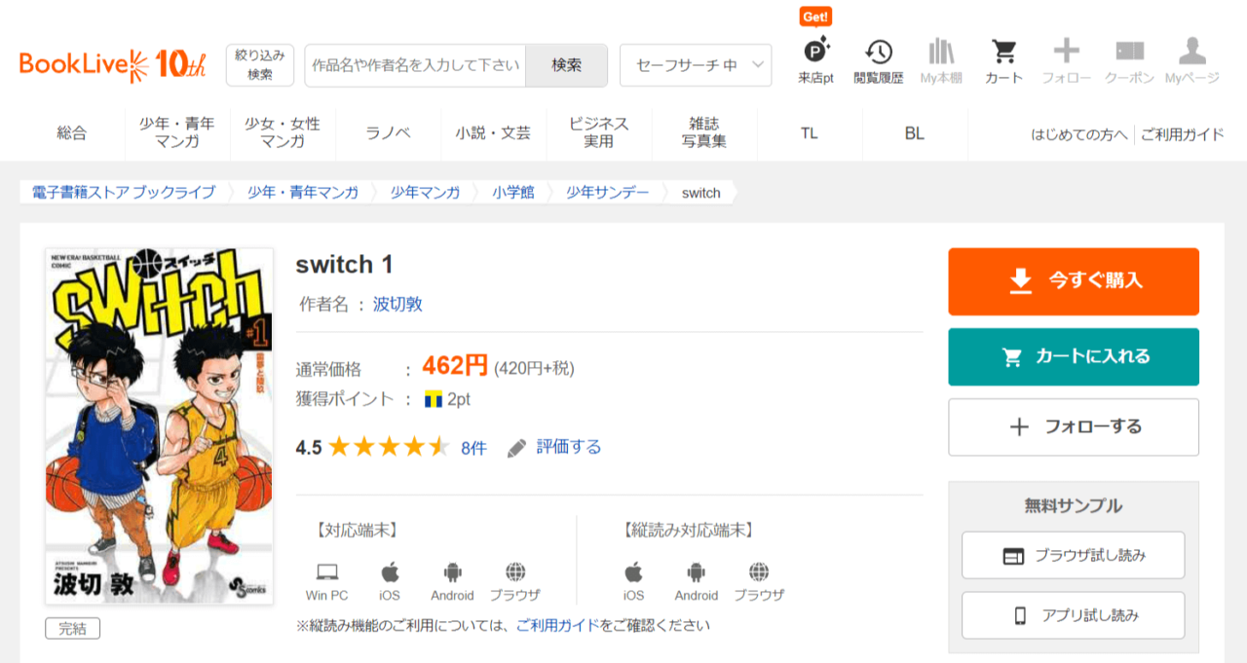The width and height of the screenshot is (1247, 663).
Task: Open the shopping cart icon
Action: pos(1003,60)
